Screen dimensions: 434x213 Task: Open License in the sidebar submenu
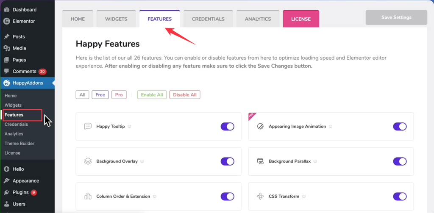tap(12, 153)
